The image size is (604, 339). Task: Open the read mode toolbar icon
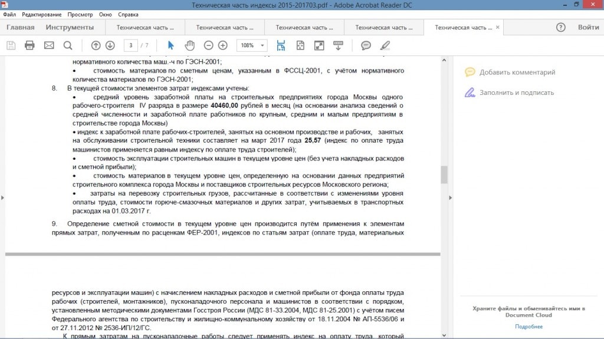(x=338, y=45)
